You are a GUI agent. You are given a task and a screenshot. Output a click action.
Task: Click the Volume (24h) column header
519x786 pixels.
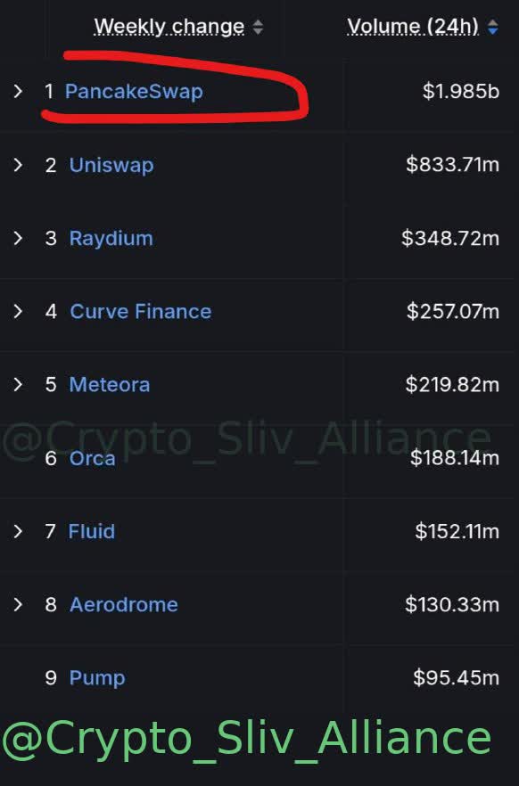tap(413, 27)
